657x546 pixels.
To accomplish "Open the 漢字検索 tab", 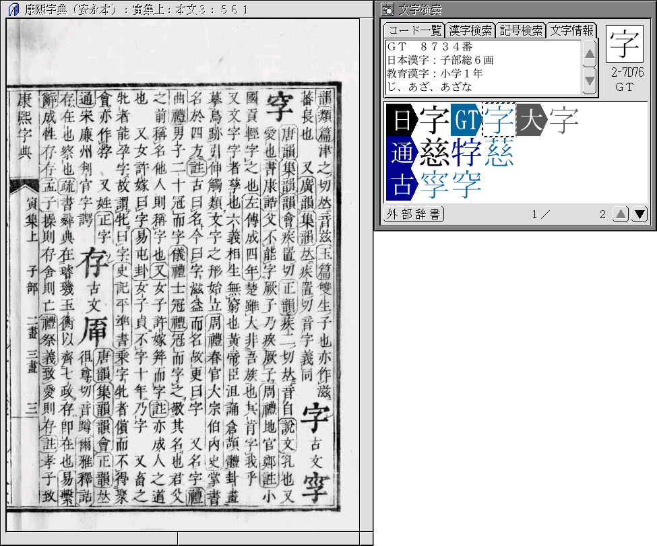I will coord(470,30).
